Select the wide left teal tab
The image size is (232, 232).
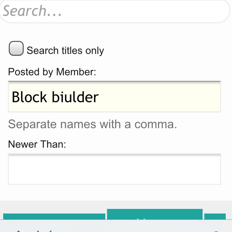click(x=54, y=216)
